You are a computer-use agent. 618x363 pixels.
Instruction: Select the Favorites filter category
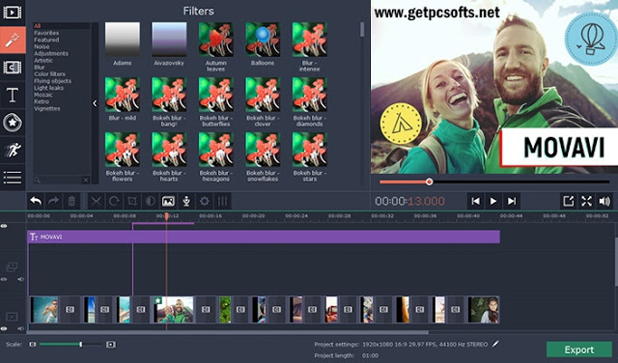point(46,33)
